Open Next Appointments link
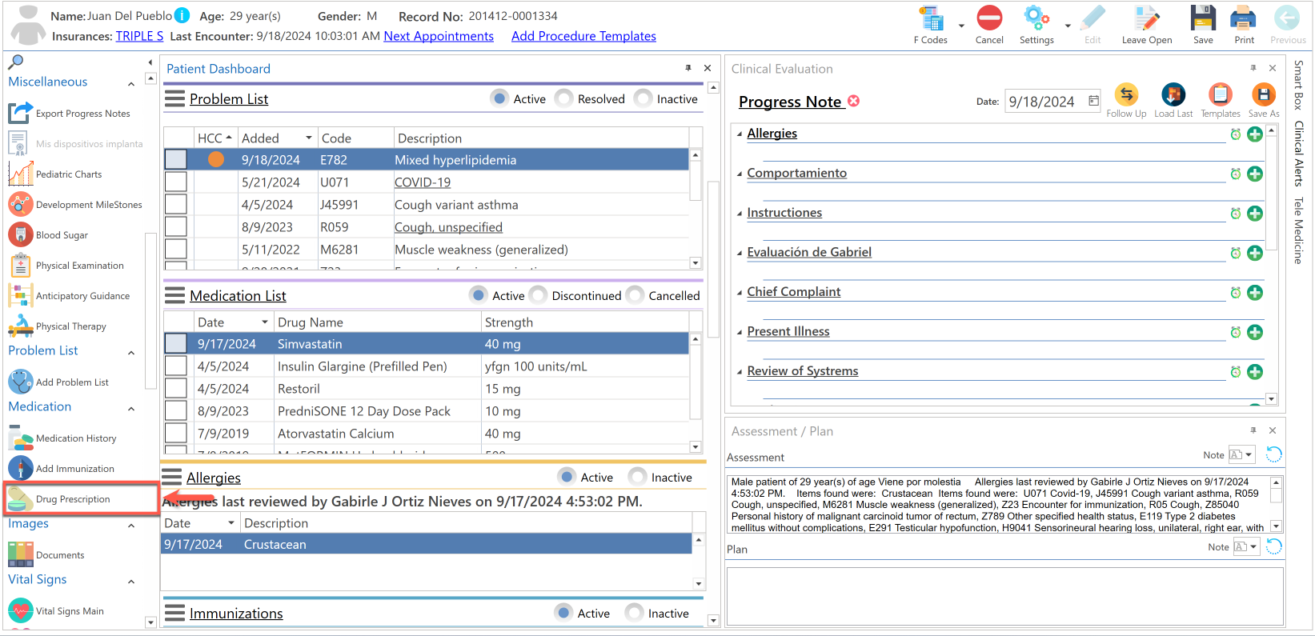The width and height of the screenshot is (1315, 636). click(x=439, y=36)
